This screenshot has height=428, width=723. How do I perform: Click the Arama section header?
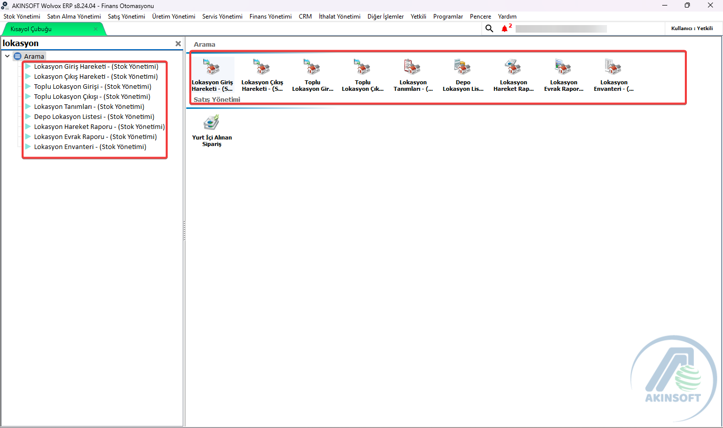204,45
